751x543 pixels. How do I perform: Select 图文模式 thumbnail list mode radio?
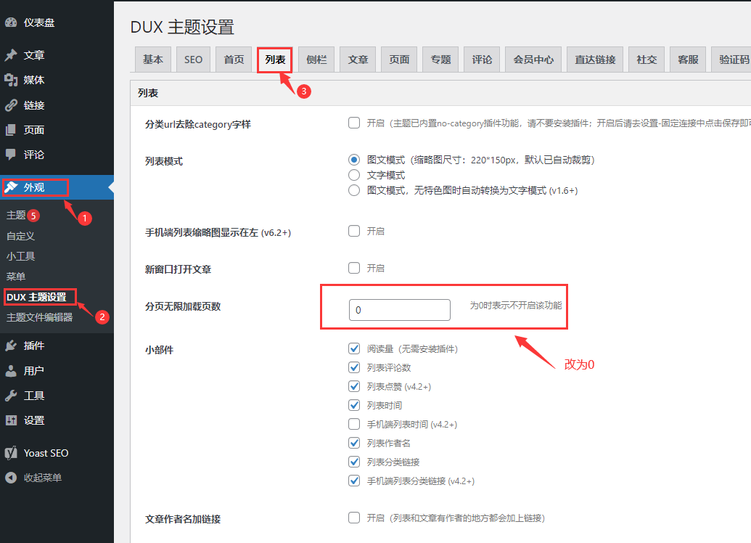354,160
